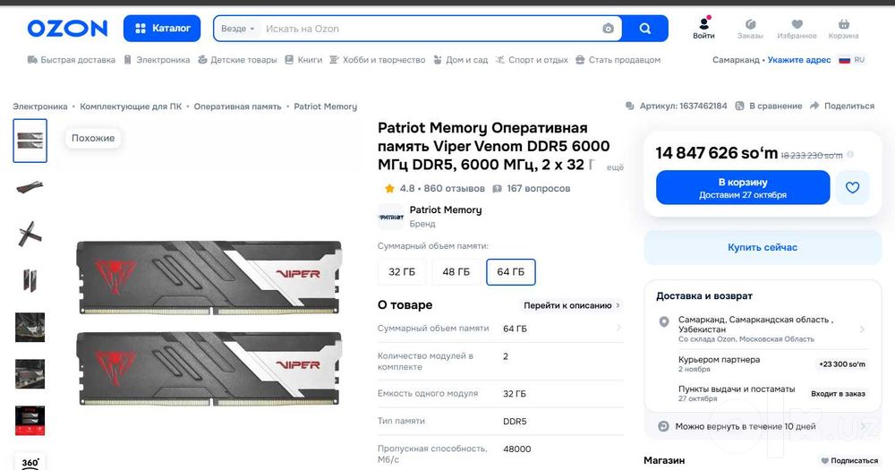The image size is (895, 470).
Task: Open Можно вернуть в течение 10 дней info
Action: tap(763, 427)
